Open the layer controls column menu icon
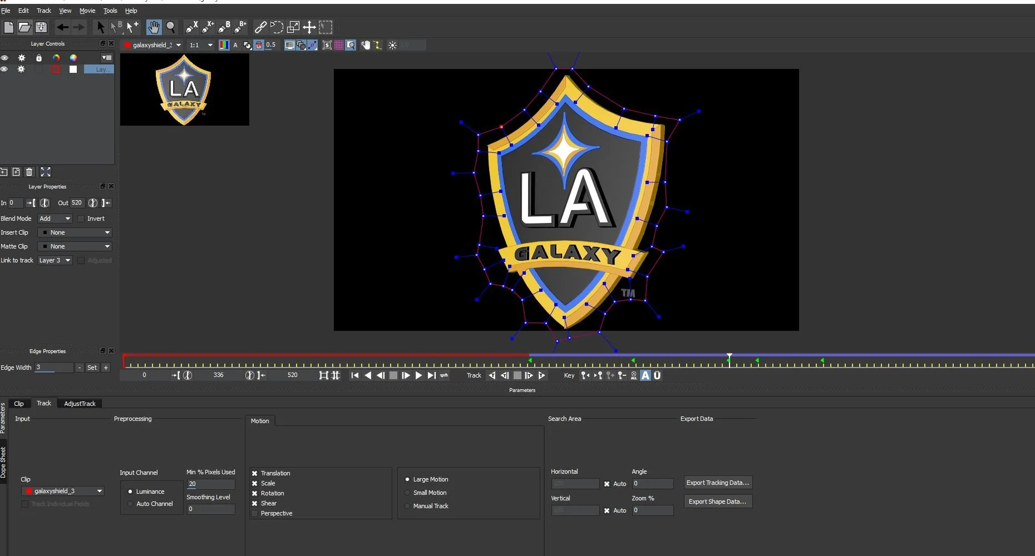The image size is (1035, 556). 106,57
